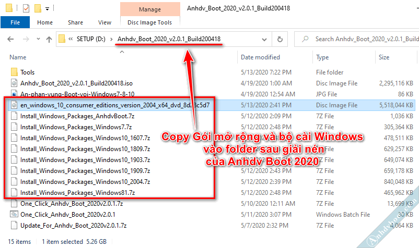This screenshot has height=248, width=419.
Task: Select Install_Windows_Packages_Windows81.7z
Action: coord(77,193)
